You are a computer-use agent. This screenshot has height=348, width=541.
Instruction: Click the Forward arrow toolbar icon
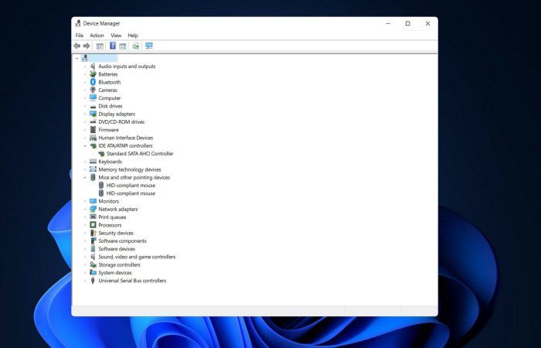point(87,46)
